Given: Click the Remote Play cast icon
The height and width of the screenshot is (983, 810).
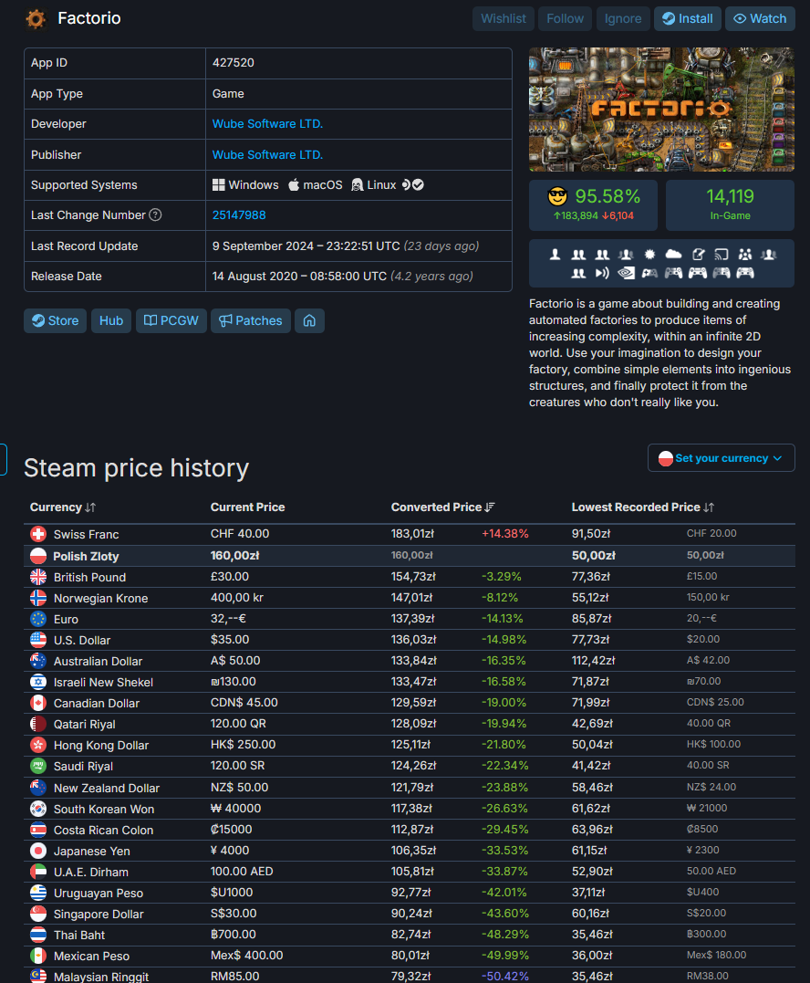Looking at the screenshot, I should coord(722,254).
